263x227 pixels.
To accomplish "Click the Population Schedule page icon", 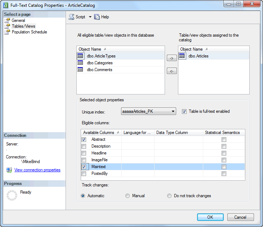I will click(7, 32).
